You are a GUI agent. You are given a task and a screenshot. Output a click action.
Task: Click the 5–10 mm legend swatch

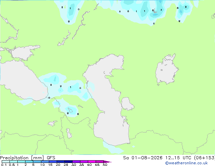click(37, 162)
